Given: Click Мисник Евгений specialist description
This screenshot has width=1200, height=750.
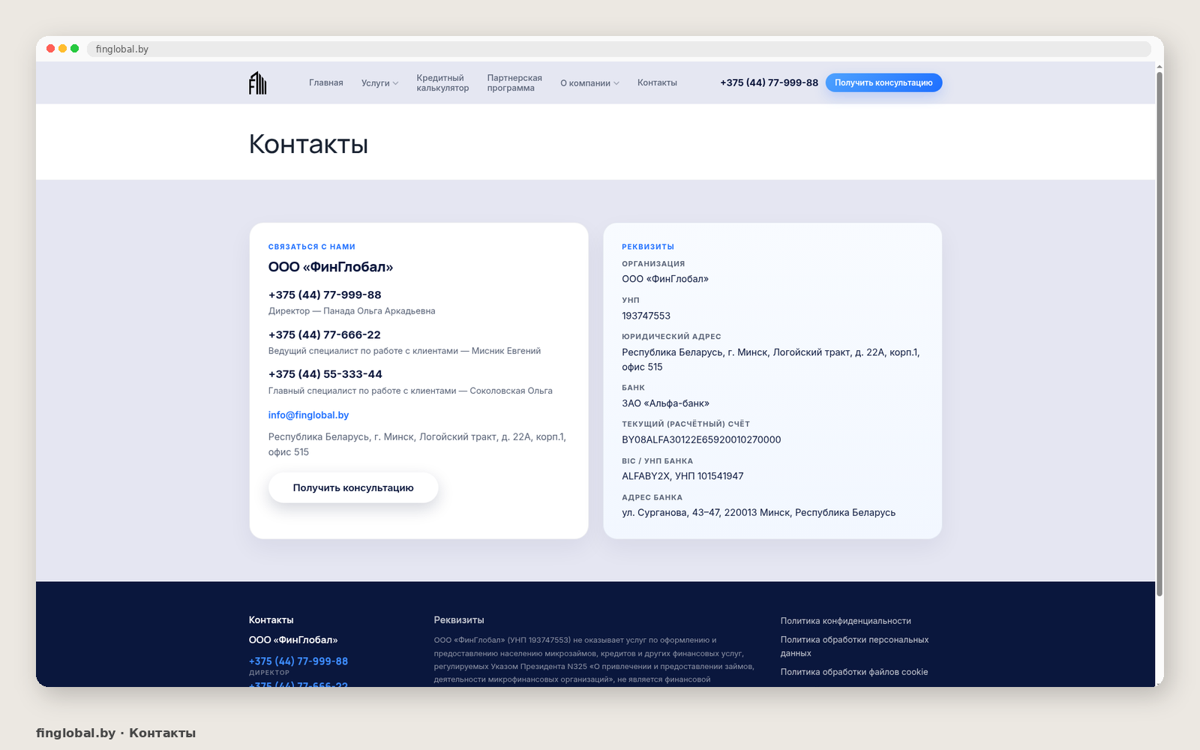Looking at the screenshot, I should coord(404,351).
